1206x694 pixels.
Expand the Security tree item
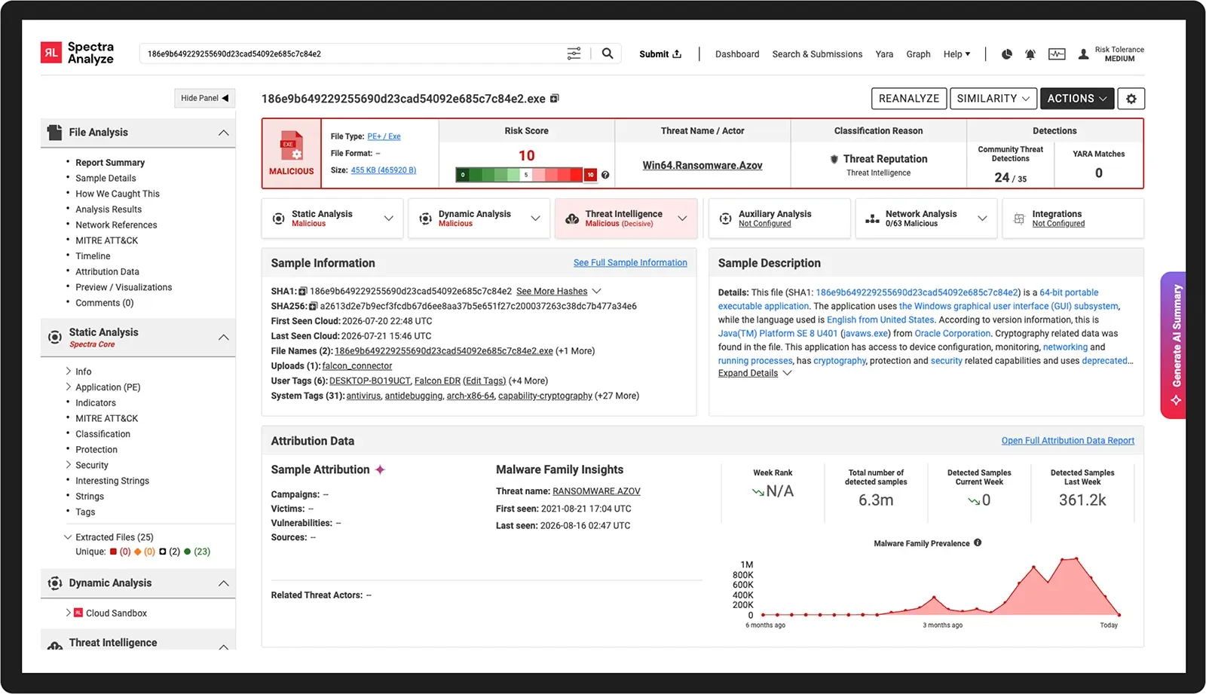69,465
